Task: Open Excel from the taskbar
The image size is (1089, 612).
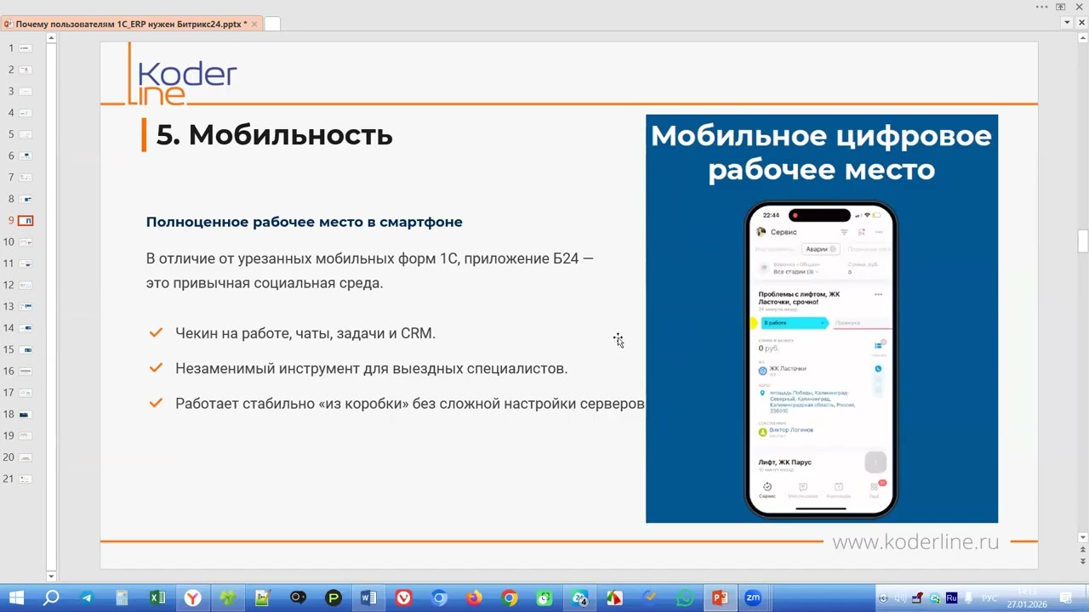Action: [x=157, y=598]
